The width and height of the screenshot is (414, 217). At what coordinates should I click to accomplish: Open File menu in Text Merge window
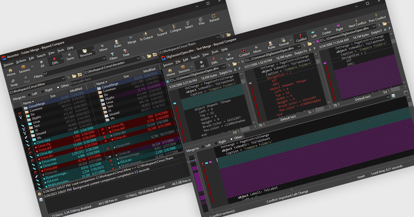178,62
